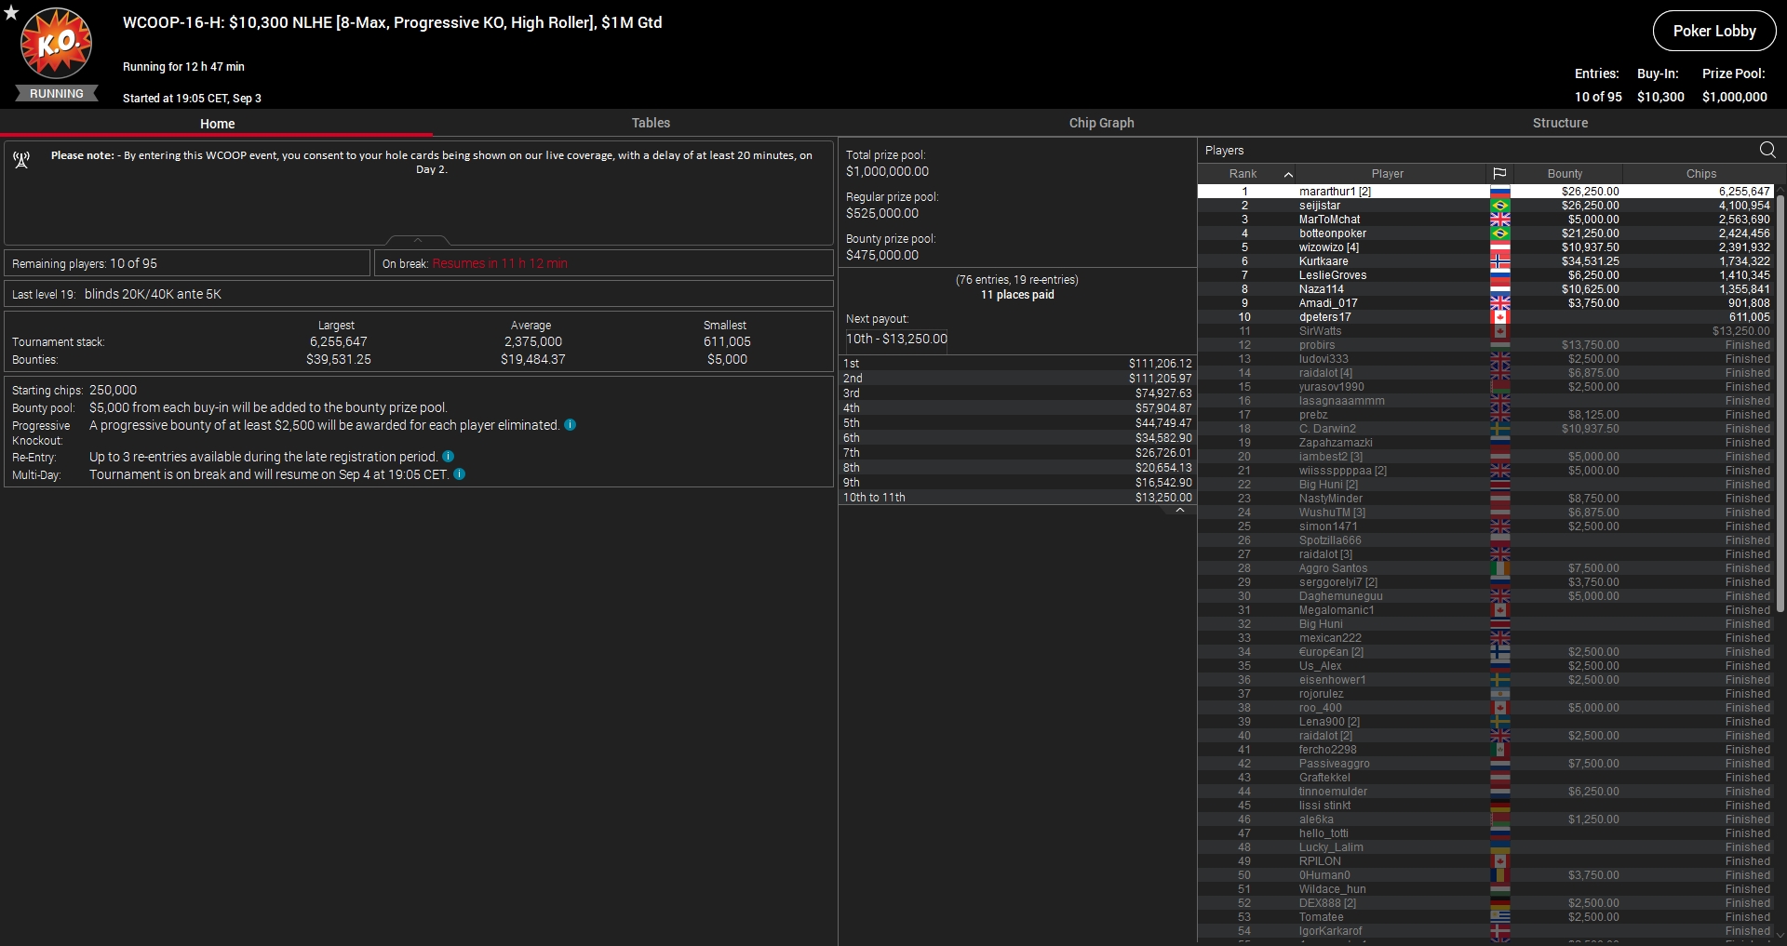Click the 5th place payout row
The width and height of the screenshot is (1787, 946).
coord(1017,423)
